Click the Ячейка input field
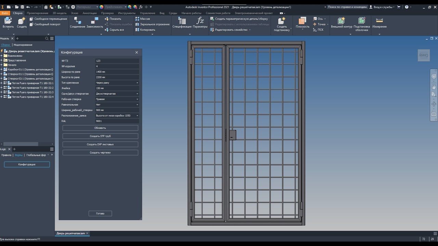438x246 pixels. pyautogui.click(x=117, y=88)
